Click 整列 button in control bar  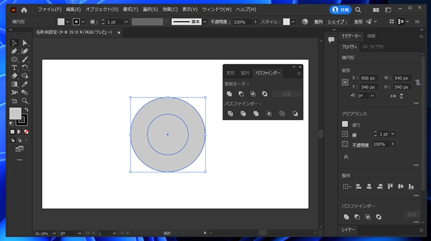point(318,22)
